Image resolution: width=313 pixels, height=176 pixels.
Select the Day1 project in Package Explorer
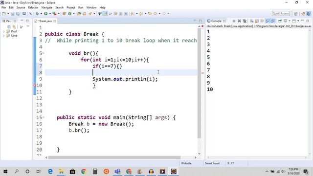tap(14, 31)
